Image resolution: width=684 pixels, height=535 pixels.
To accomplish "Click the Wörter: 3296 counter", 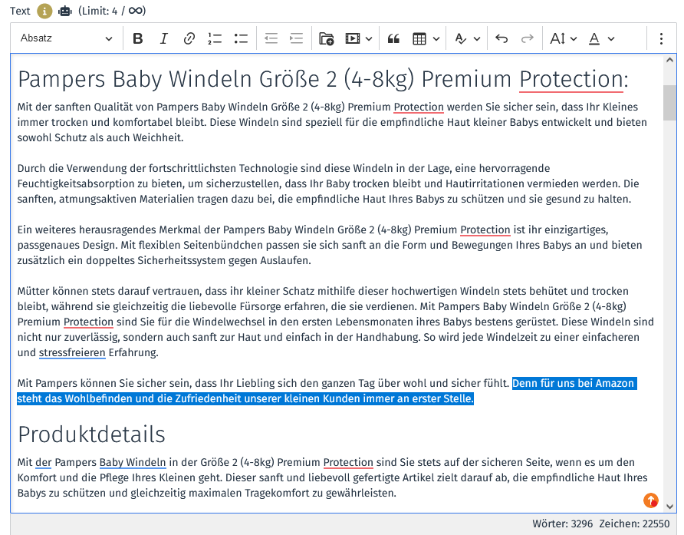I will pos(562,523).
